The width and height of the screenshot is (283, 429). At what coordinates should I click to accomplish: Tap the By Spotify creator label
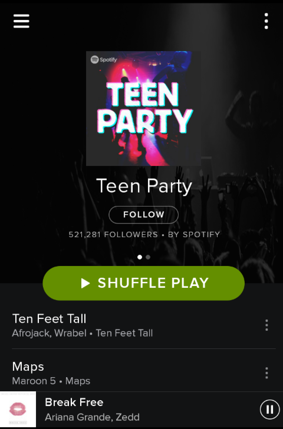[x=194, y=235]
